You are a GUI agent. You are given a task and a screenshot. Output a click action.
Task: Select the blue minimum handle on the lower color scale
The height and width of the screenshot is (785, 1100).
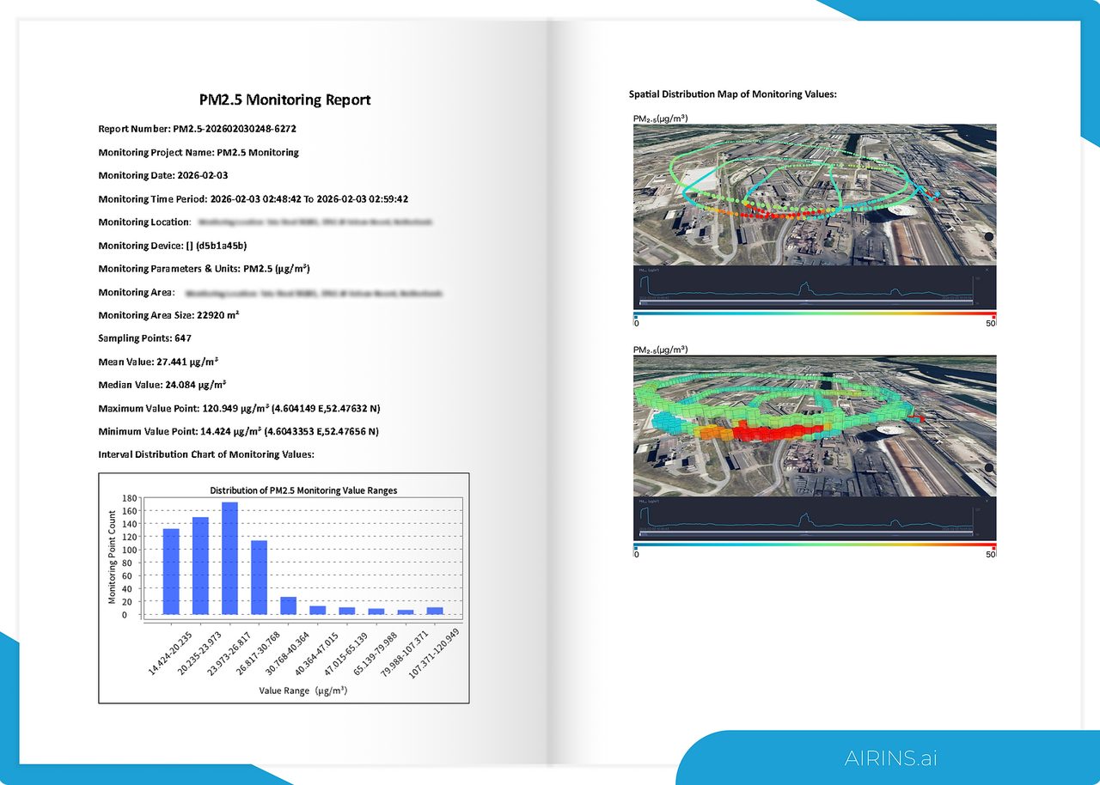point(635,546)
